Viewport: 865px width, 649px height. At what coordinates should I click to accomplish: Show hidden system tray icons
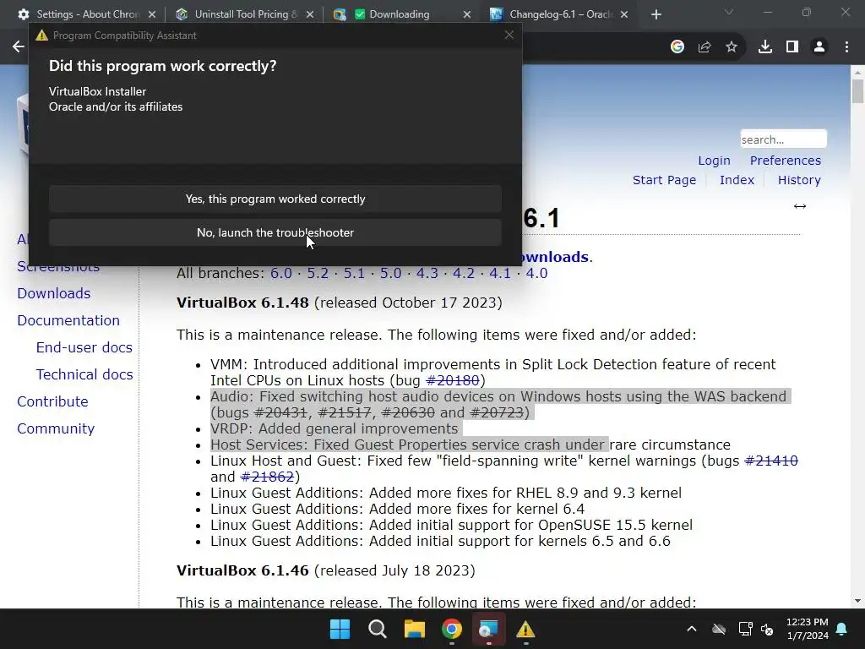click(x=691, y=629)
